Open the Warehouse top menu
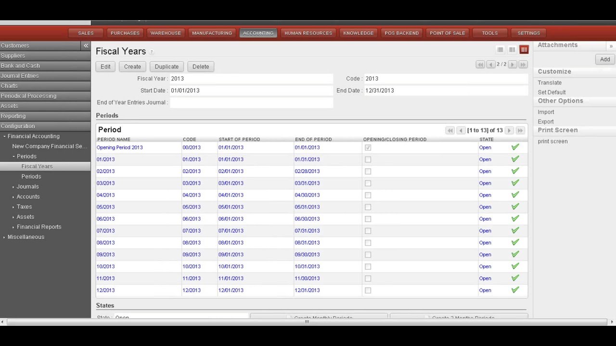Image resolution: width=616 pixels, height=346 pixels. pos(166,33)
